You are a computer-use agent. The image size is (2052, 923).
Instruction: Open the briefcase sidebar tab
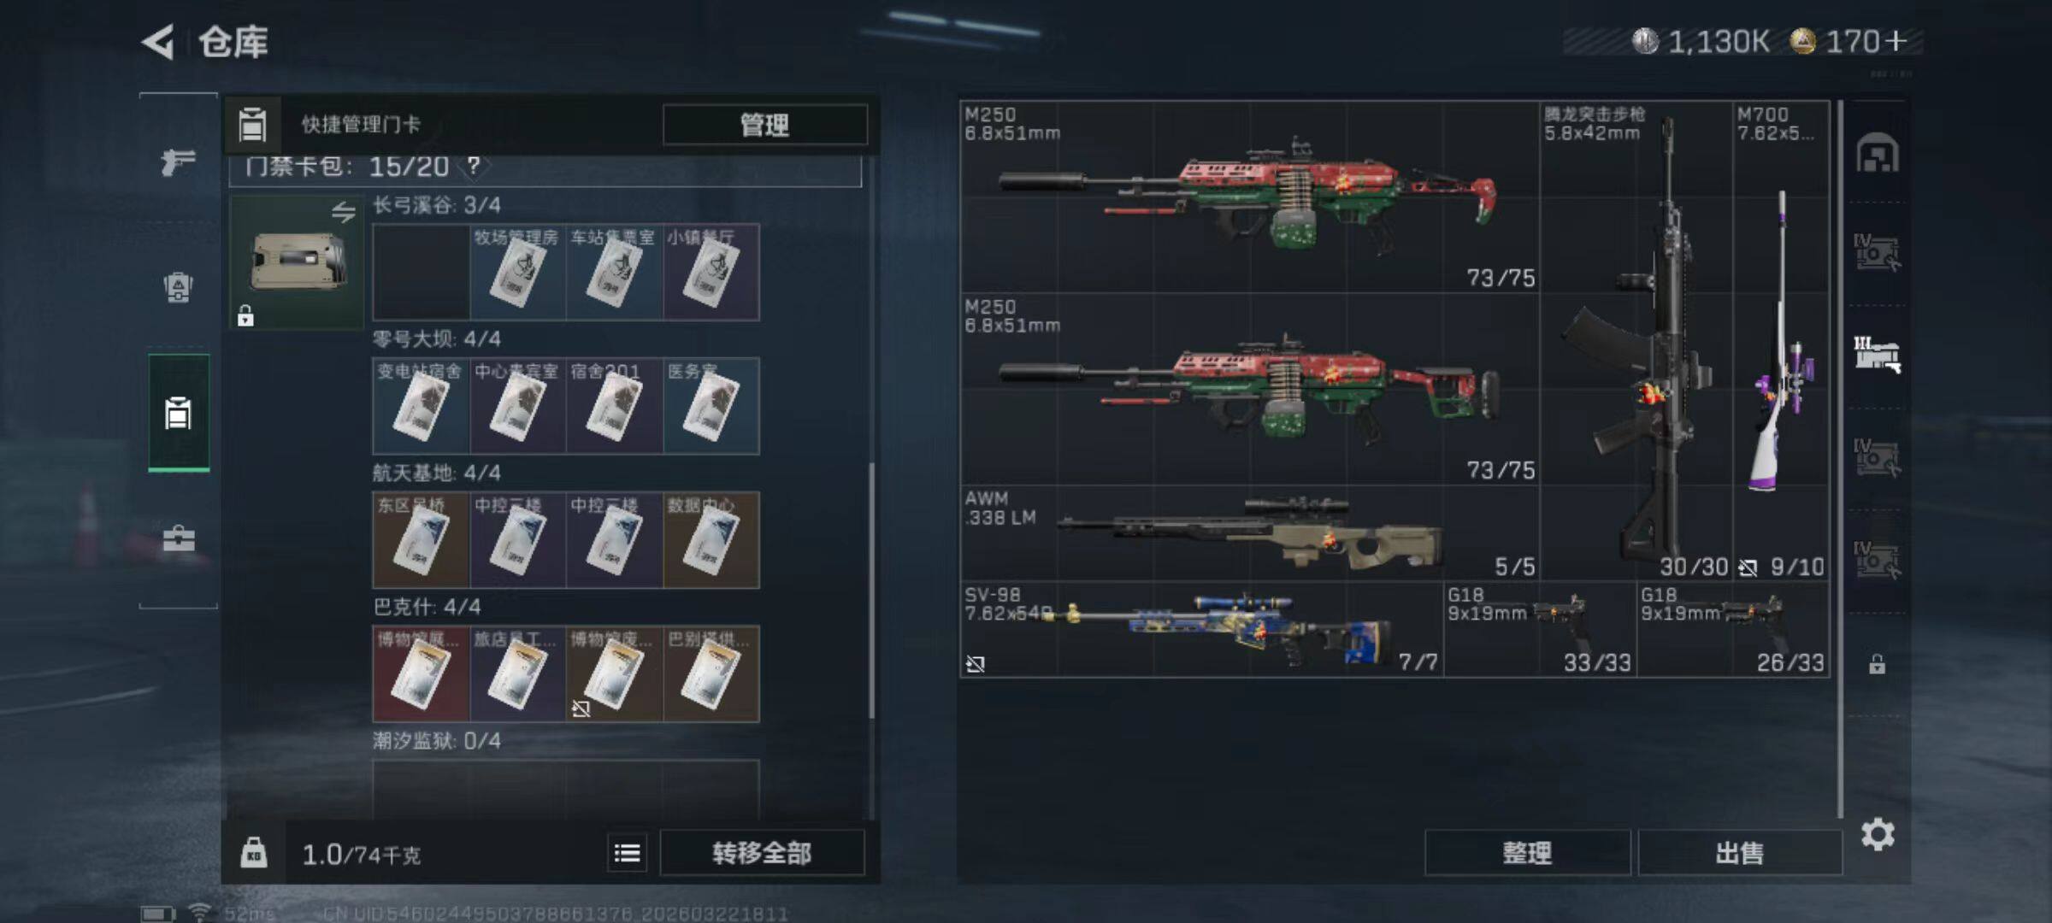[x=179, y=538]
